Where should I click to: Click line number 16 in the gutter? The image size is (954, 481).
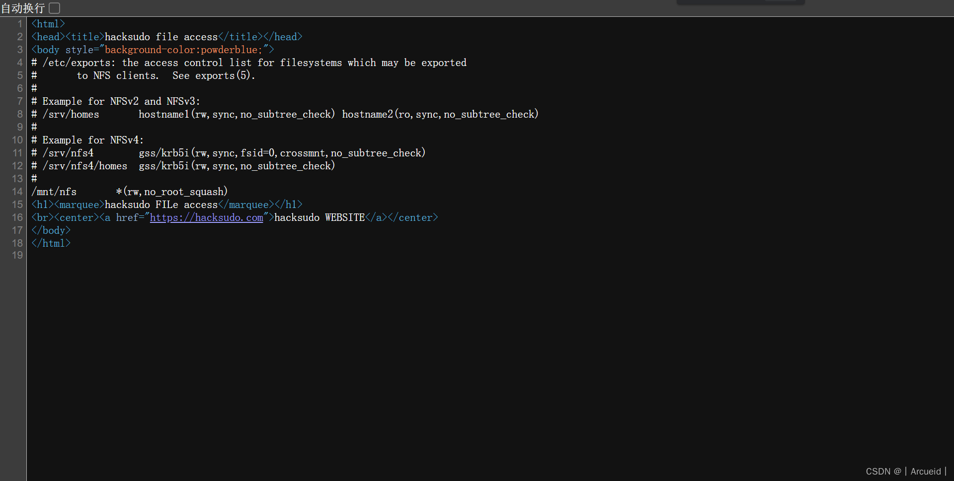point(17,217)
